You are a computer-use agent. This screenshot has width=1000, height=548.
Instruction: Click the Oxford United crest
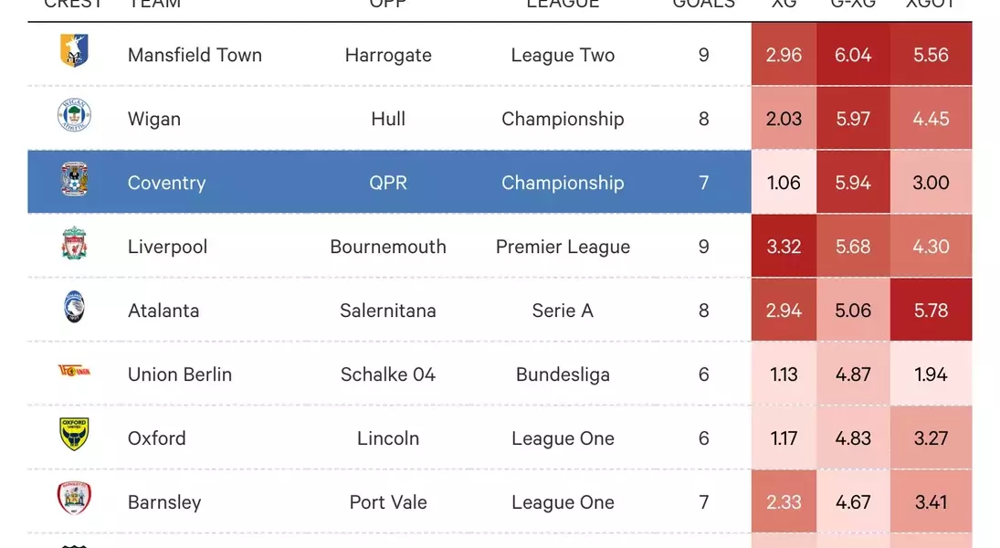[x=74, y=436]
